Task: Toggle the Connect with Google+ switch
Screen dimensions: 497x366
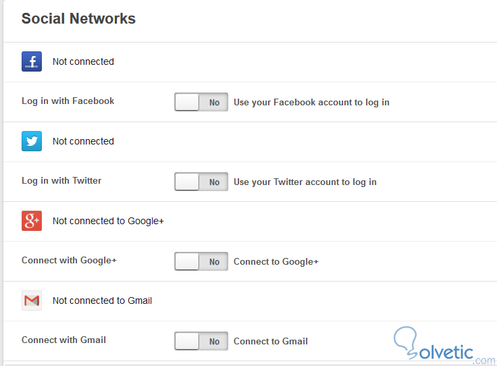Action: point(201,261)
